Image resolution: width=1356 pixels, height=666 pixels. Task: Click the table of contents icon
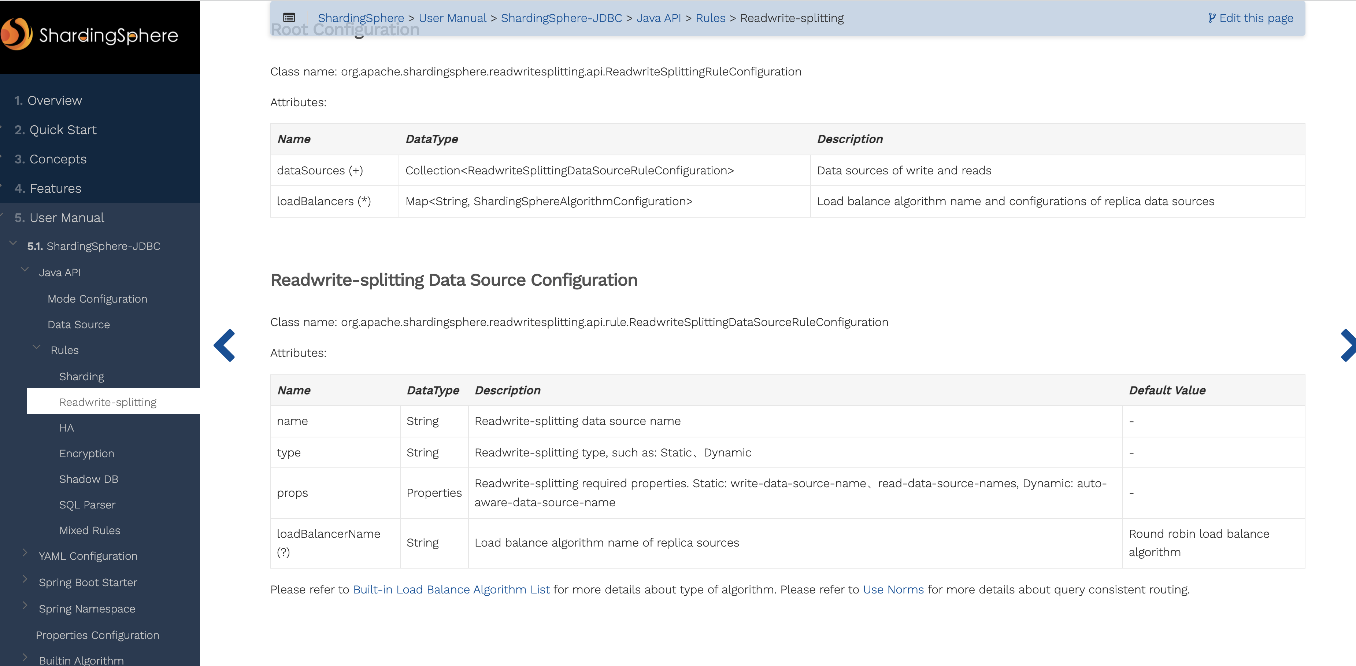[289, 17]
